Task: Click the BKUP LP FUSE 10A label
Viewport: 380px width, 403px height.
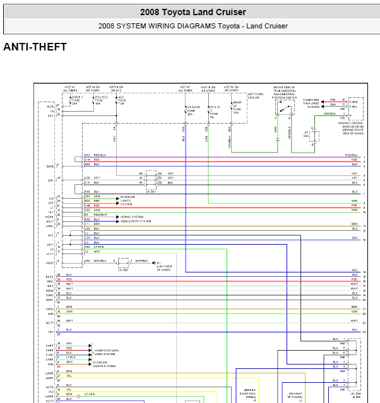Action: pos(237,107)
